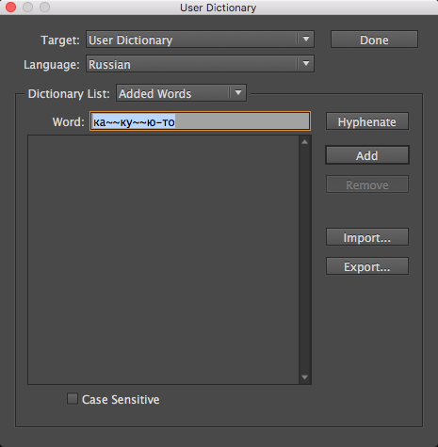Click the Hyphenate button

pos(367,121)
